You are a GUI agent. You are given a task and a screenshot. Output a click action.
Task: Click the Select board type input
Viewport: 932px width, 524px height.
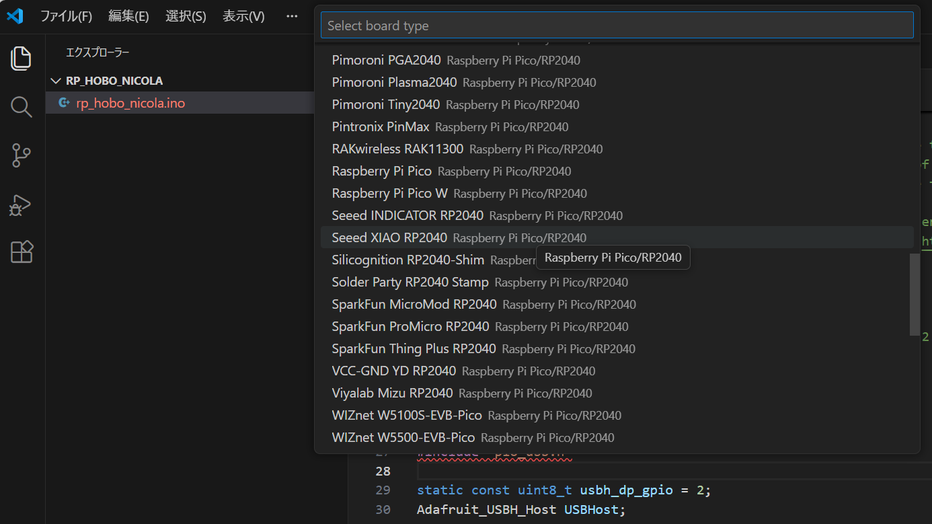click(617, 26)
